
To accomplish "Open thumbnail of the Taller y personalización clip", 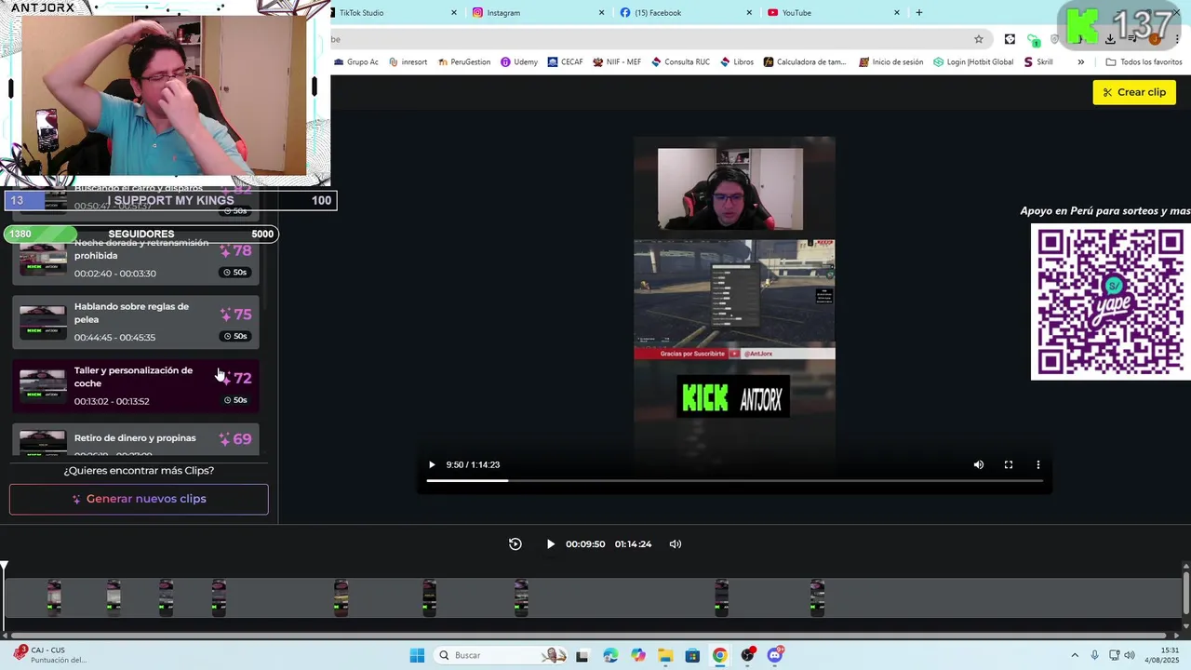I will [x=43, y=386].
